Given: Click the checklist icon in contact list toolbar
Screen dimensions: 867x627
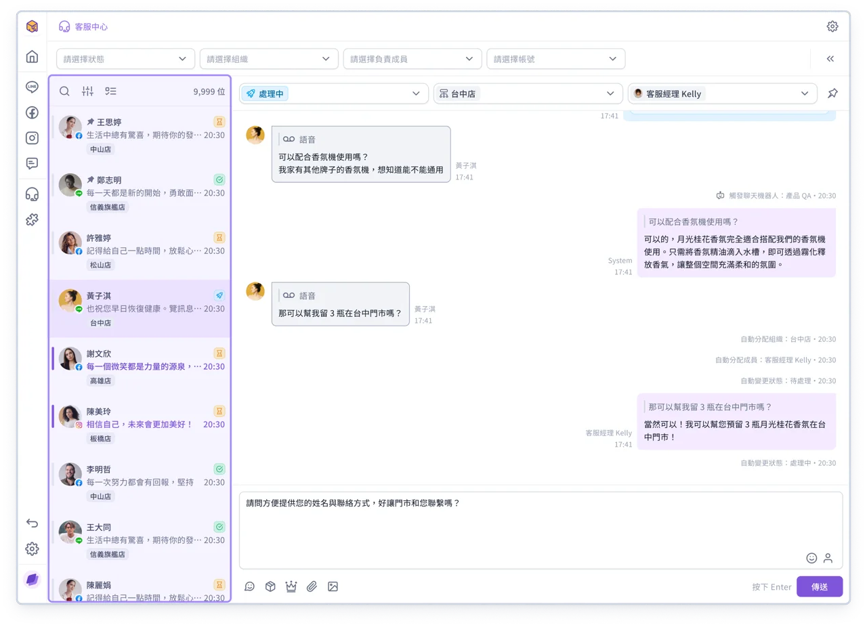Looking at the screenshot, I should pyautogui.click(x=110, y=91).
